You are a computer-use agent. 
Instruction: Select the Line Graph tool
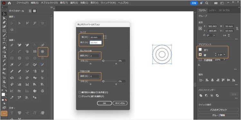click(x=12, y=91)
